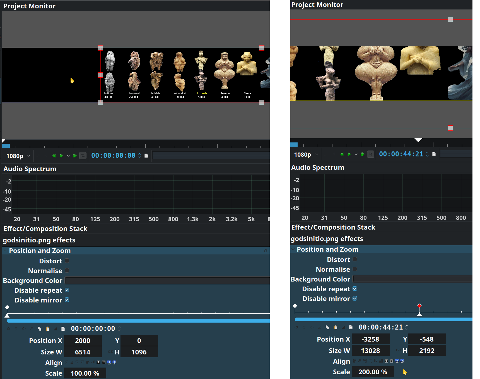The image size is (480, 379).
Task: Click the Position X field showing 2000
Action: pos(83,341)
